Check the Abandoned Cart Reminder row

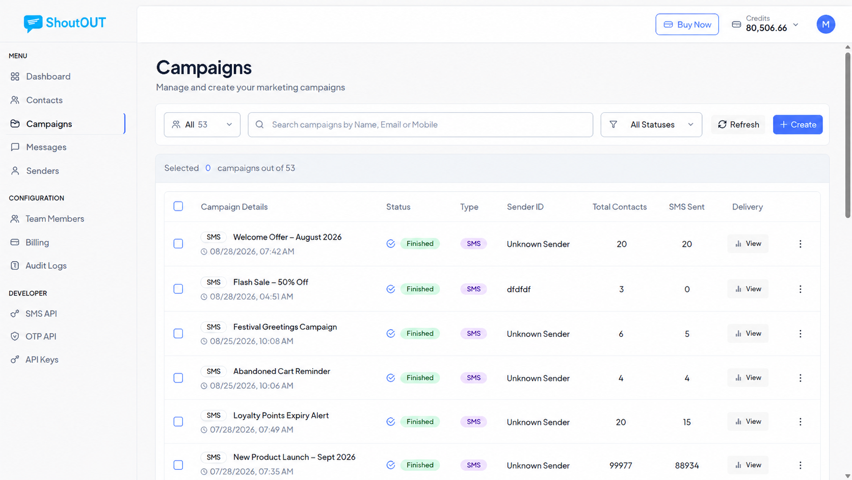[x=178, y=378]
